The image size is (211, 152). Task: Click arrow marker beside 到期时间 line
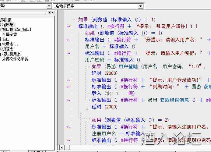tap(69, 87)
